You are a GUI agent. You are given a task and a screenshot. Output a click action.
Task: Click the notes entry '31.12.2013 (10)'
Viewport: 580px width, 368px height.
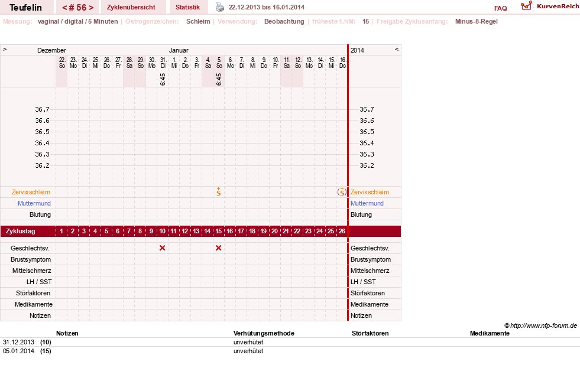(27, 342)
